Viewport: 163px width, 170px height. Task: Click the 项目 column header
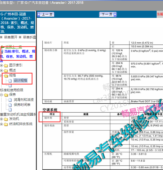[x=52, y=114]
